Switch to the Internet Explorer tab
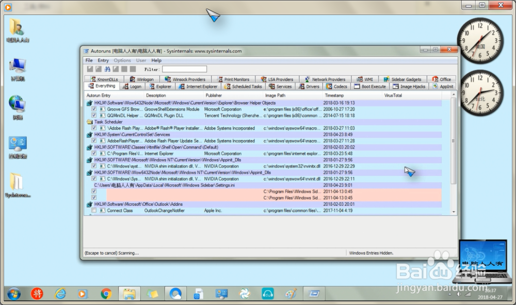The height and width of the screenshot is (305, 516). pos(198,87)
